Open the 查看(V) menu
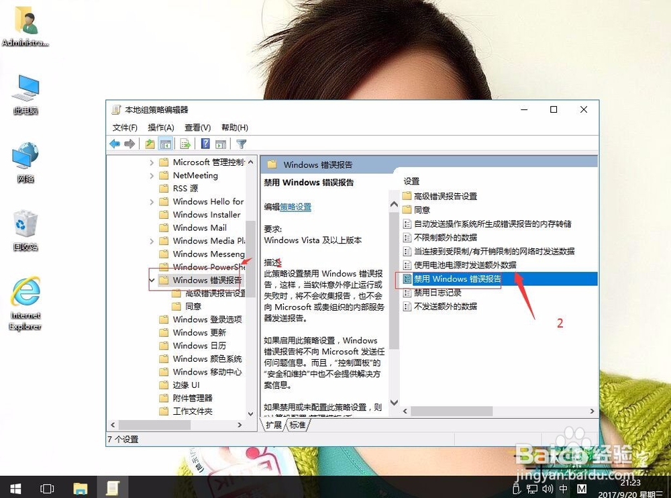Image resolution: width=671 pixels, height=498 pixels. coord(198,127)
